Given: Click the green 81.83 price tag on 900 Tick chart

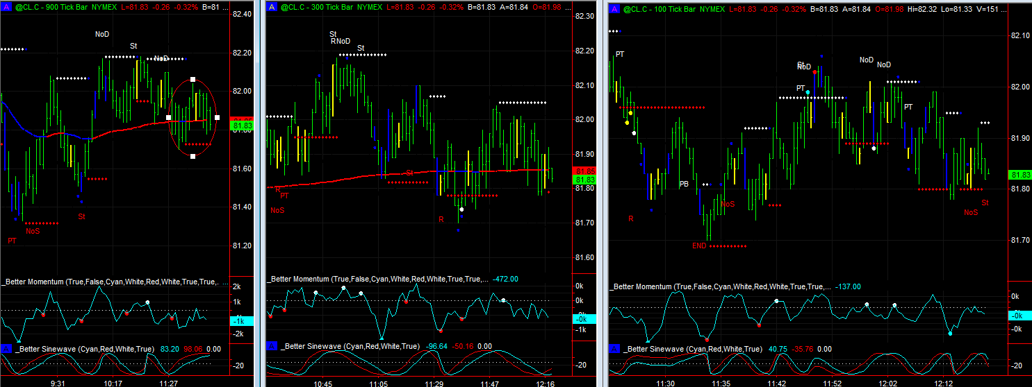Looking at the screenshot, I should [242, 126].
